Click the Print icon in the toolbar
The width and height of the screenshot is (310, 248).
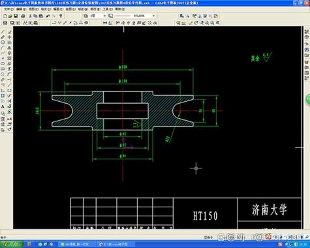tap(23, 16)
